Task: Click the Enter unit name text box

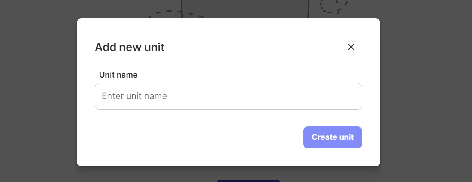Action: (x=228, y=96)
